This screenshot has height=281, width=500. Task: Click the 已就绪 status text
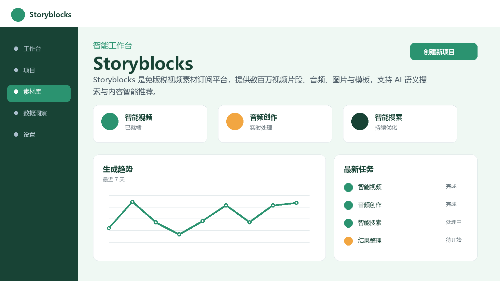(133, 127)
